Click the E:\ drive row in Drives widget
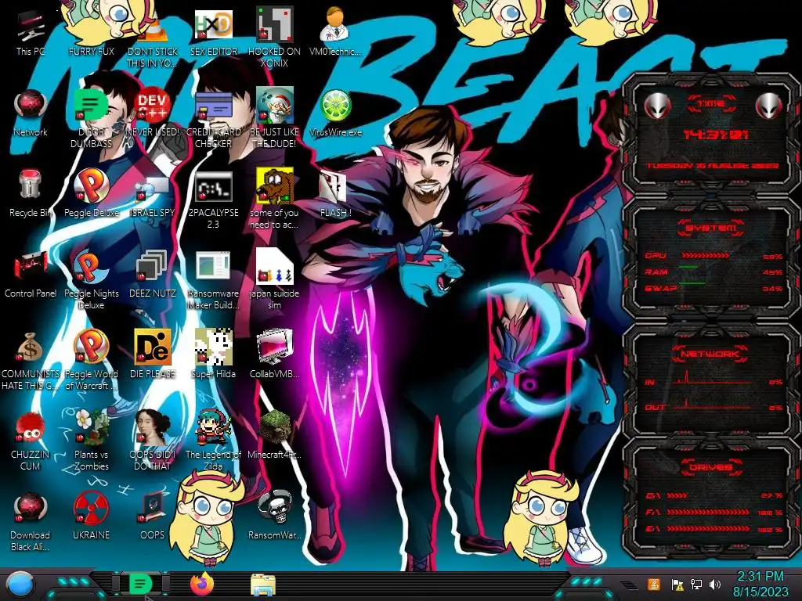This screenshot has height=601, width=802. 714,529
